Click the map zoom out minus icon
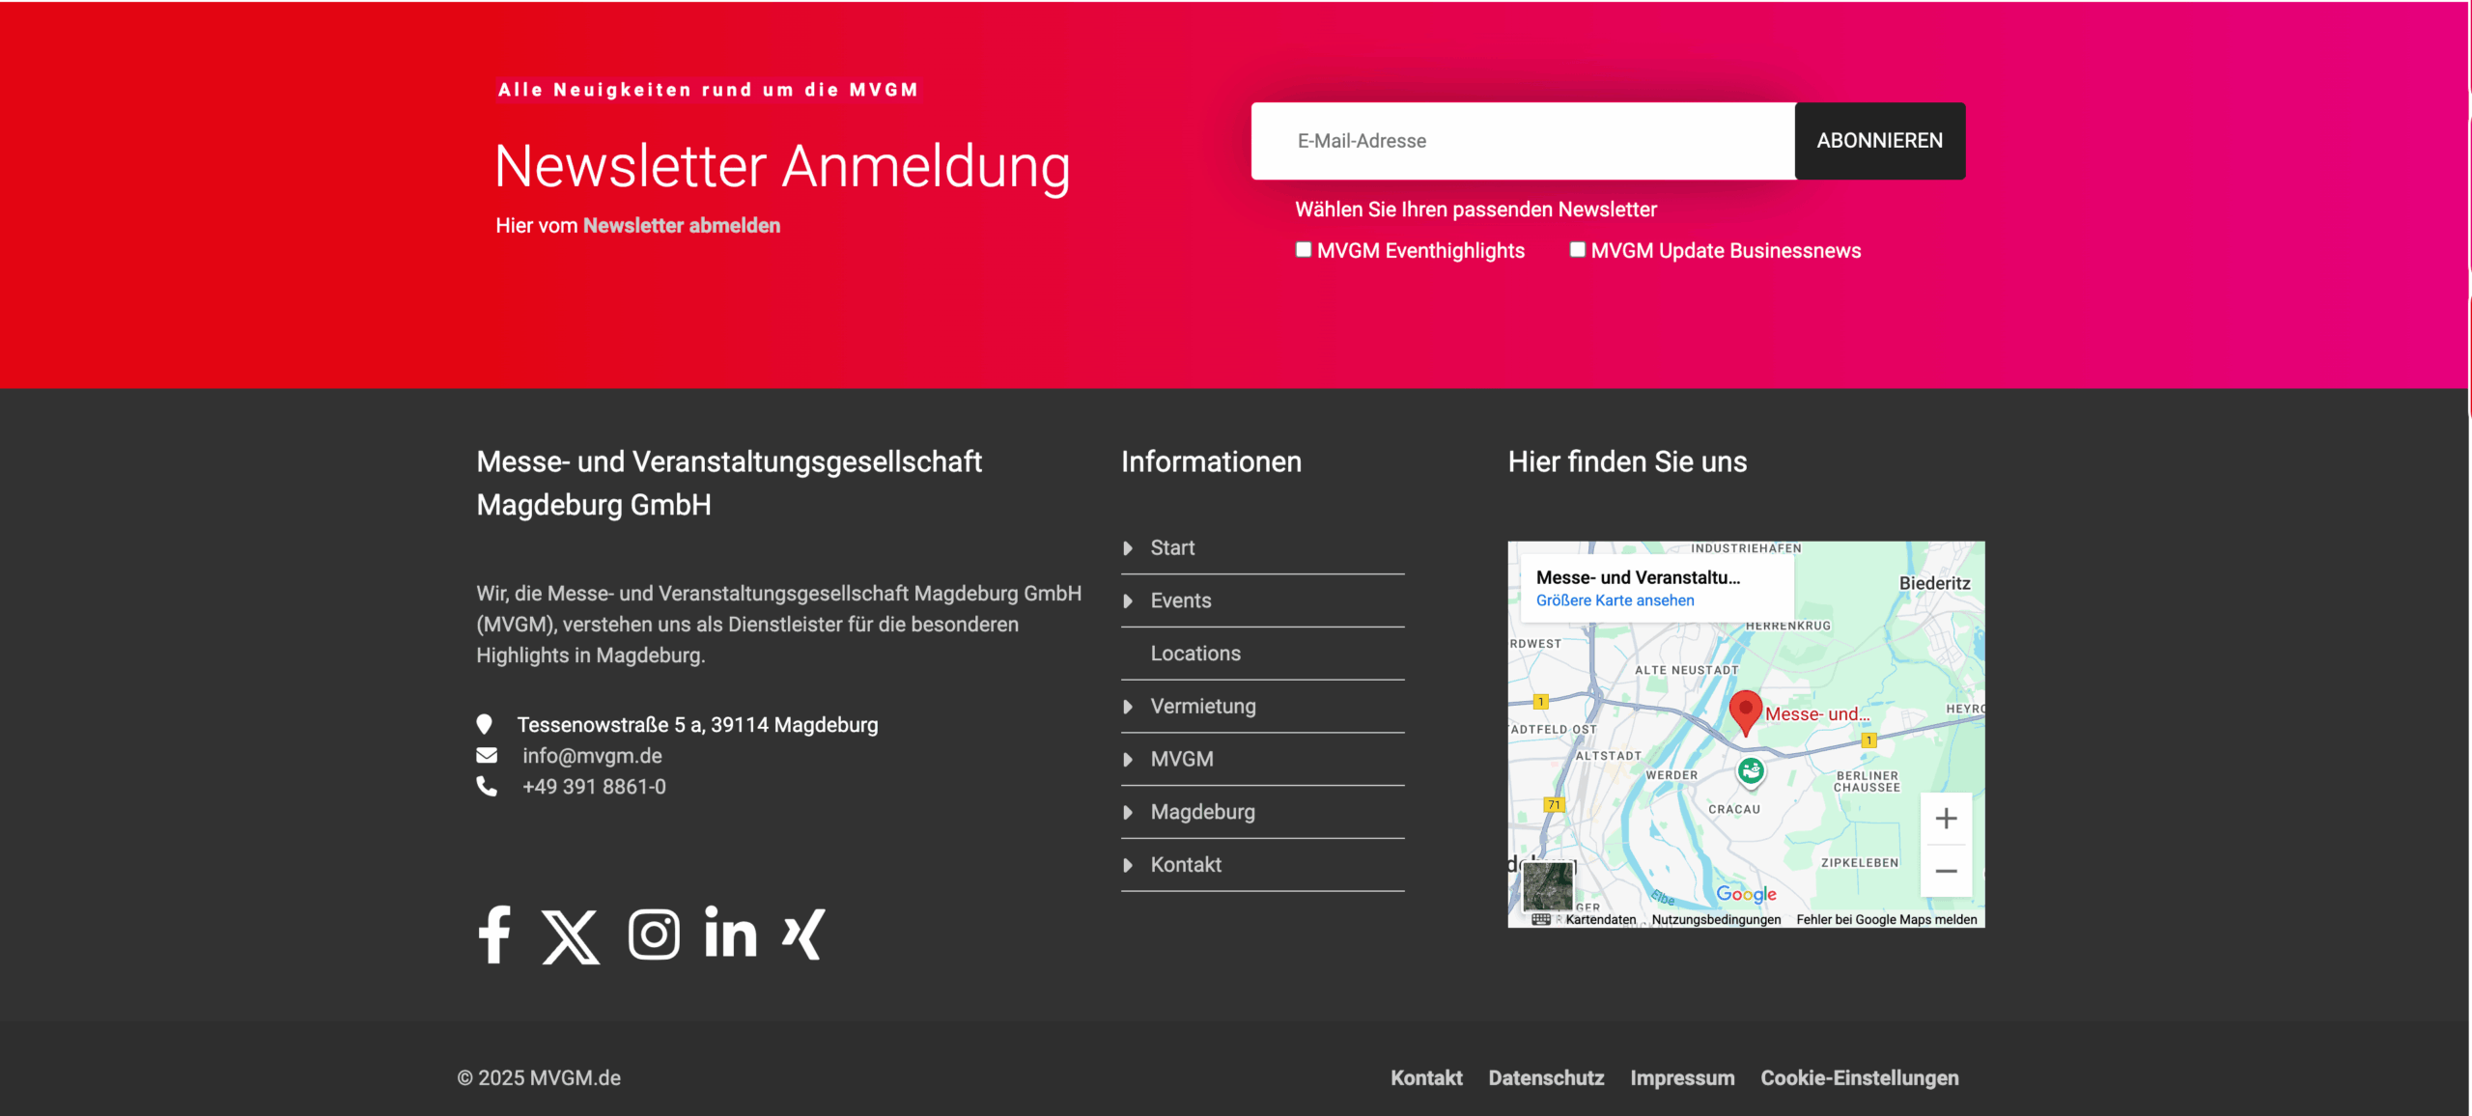The image size is (2472, 1116). 1946,871
